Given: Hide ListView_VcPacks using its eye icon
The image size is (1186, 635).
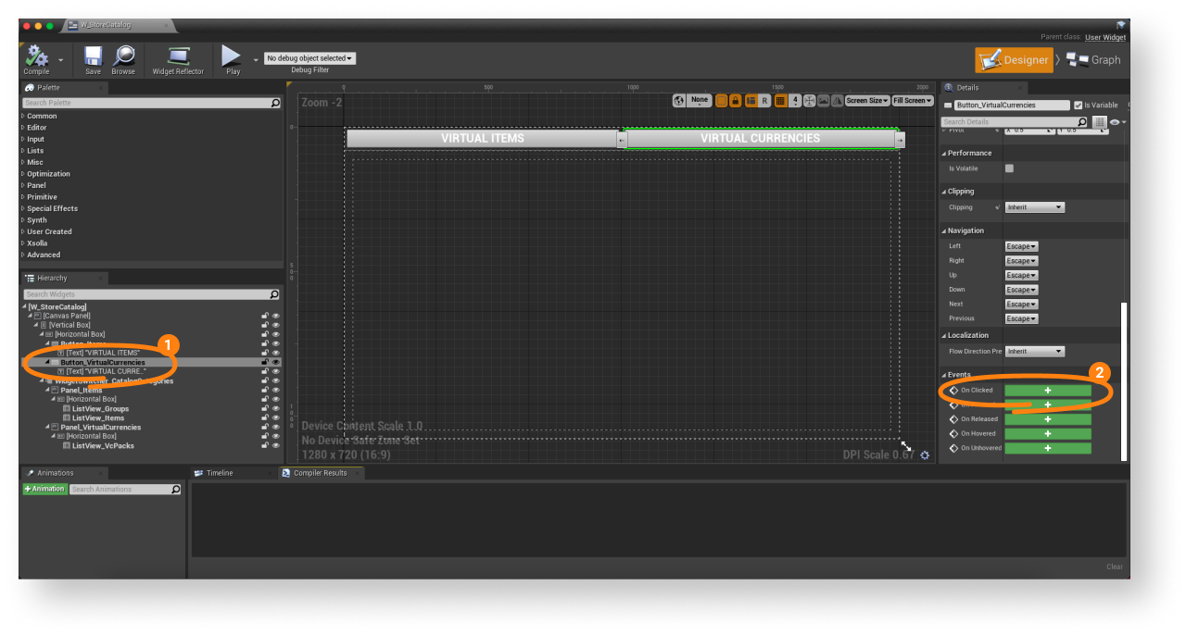Looking at the screenshot, I should (x=275, y=446).
